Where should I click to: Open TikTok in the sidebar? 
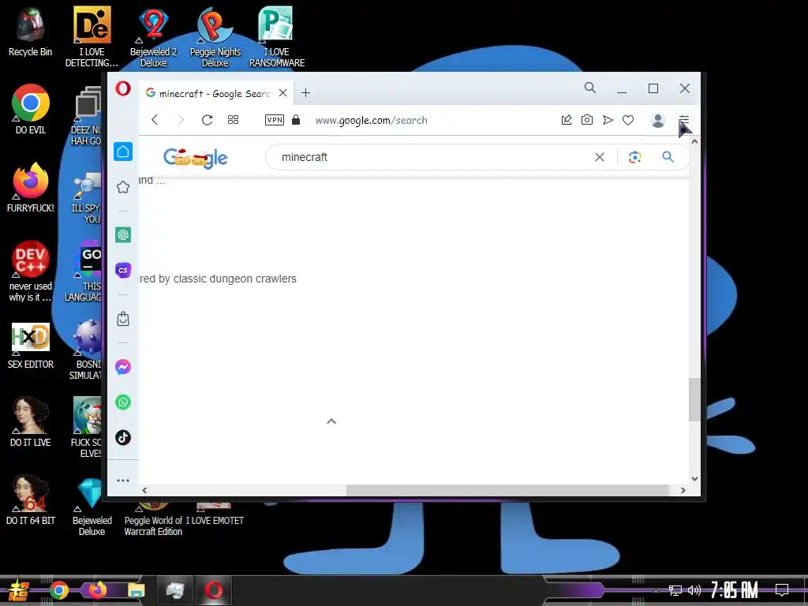tap(122, 437)
